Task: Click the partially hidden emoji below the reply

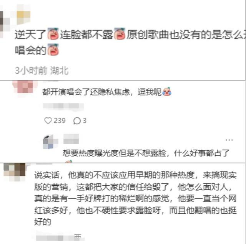Action: coord(68,161)
